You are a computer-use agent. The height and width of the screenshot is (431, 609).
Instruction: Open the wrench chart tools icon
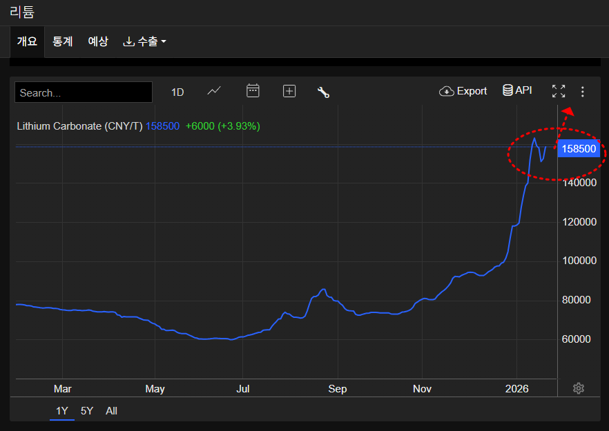pyautogui.click(x=323, y=92)
